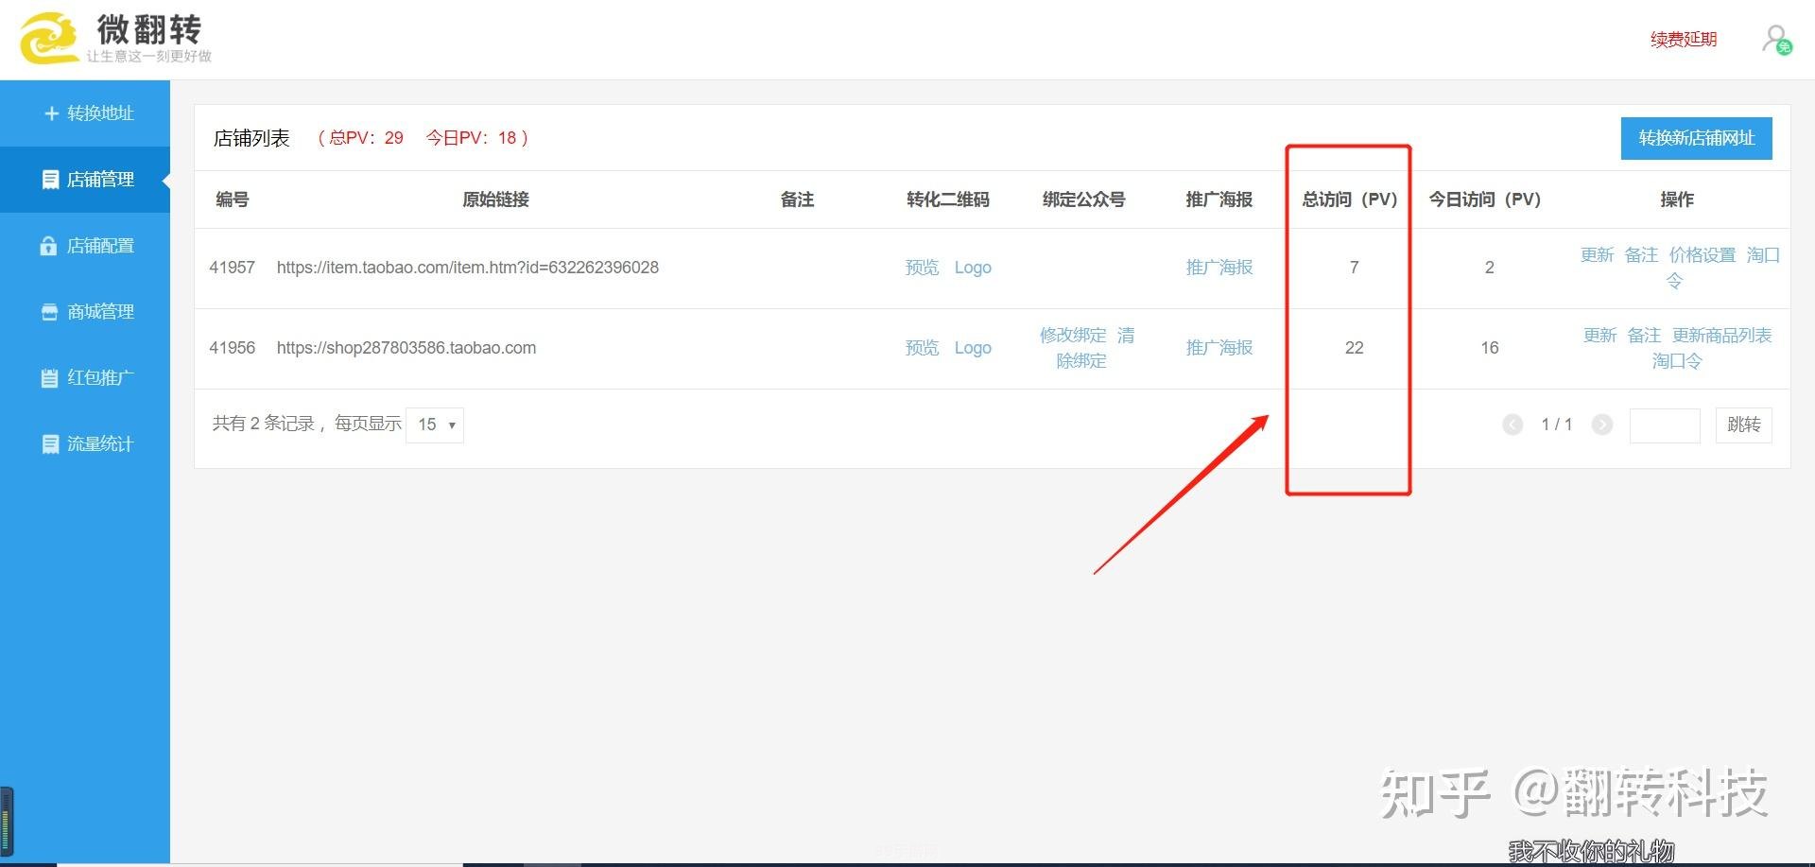Click 更新 for row 41956

(x=1600, y=336)
